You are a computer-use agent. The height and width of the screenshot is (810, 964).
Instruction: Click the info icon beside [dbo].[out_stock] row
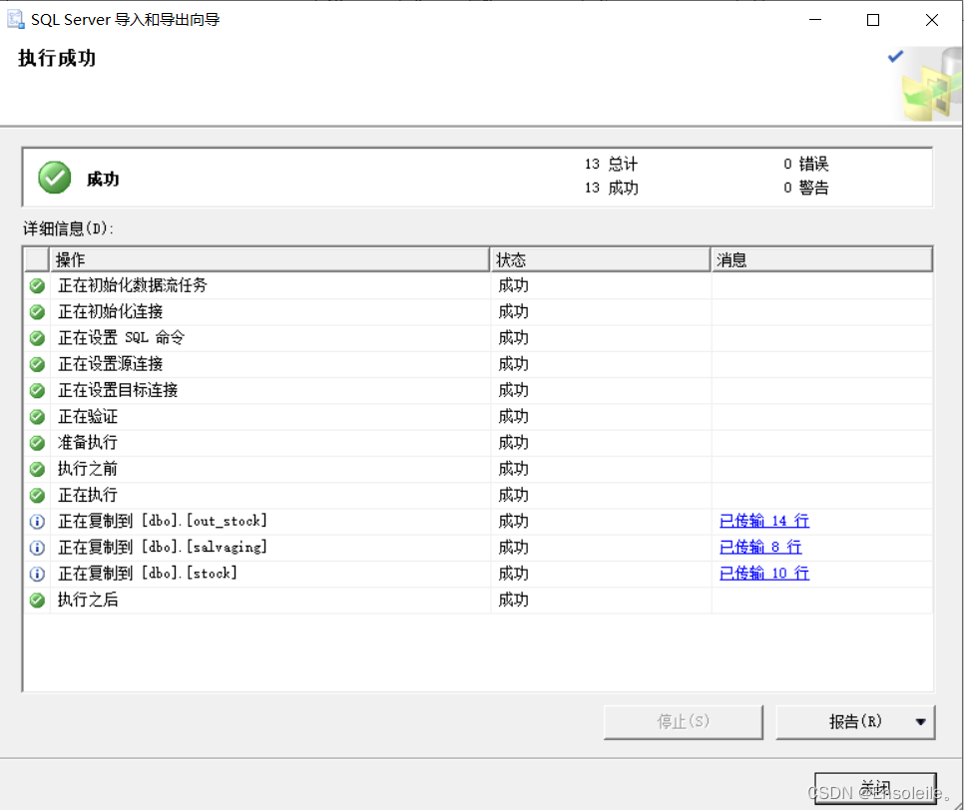point(37,520)
